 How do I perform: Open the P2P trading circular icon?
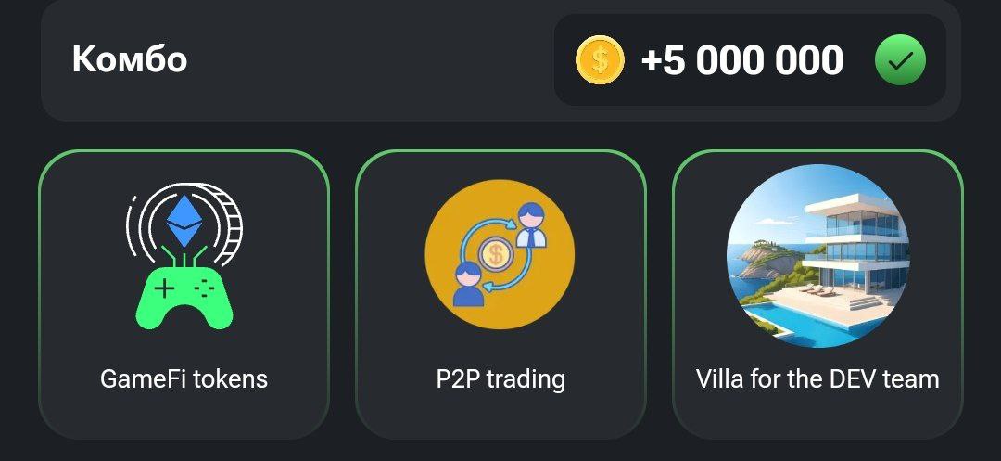point(500,254)
